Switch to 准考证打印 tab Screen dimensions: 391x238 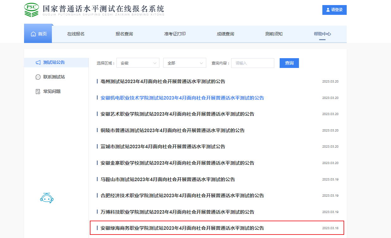(175, 34)
